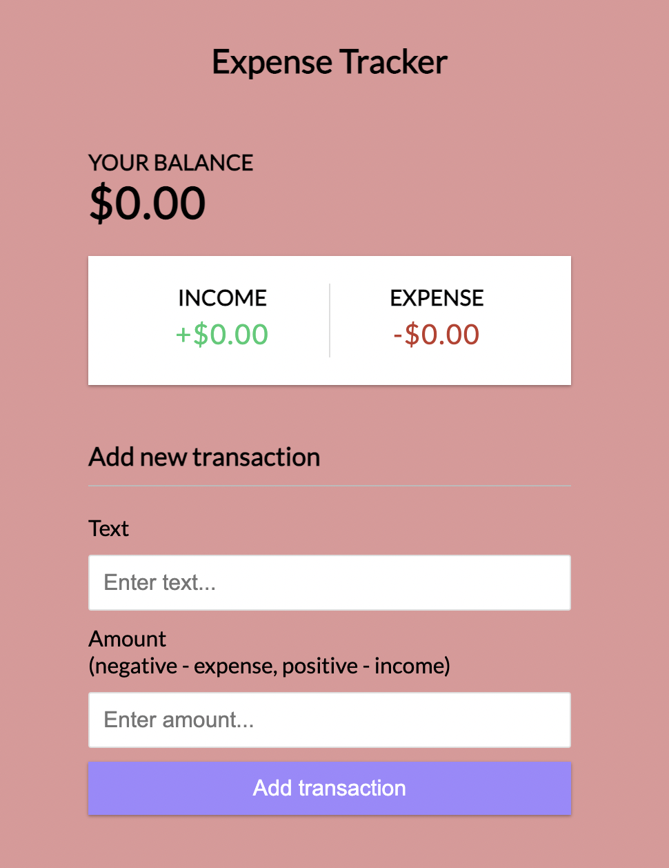This screenshot has height=868, width=669.
Task: Click the horizontal line under Add new transaction
Action: (x=330, y=486)
